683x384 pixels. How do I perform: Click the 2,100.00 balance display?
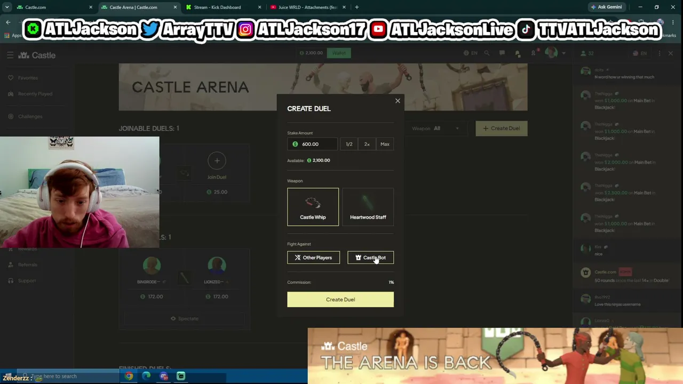click(x=312, y=53)
